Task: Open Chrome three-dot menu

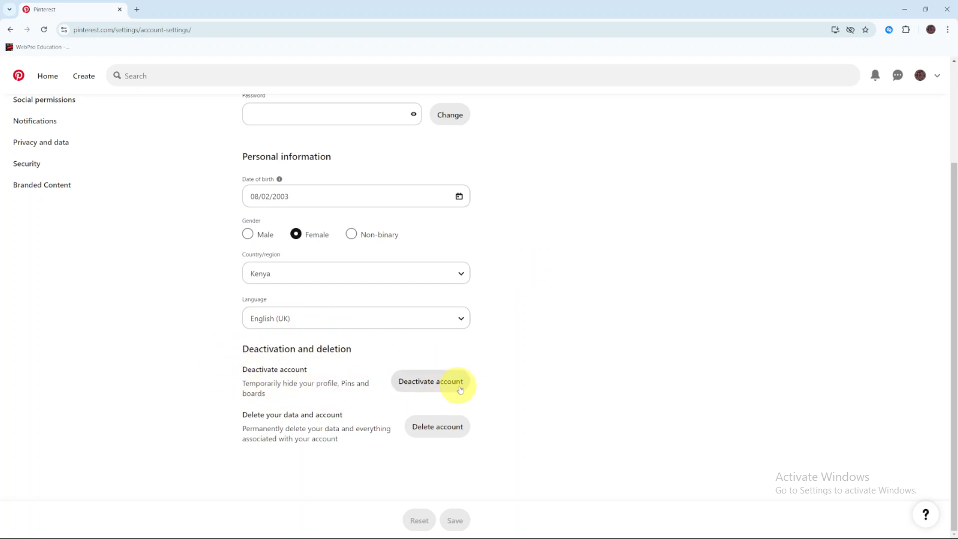Action: point(947,29)
